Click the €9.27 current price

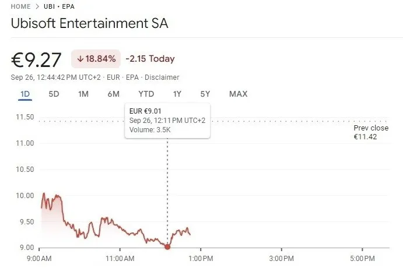[36, 60]
